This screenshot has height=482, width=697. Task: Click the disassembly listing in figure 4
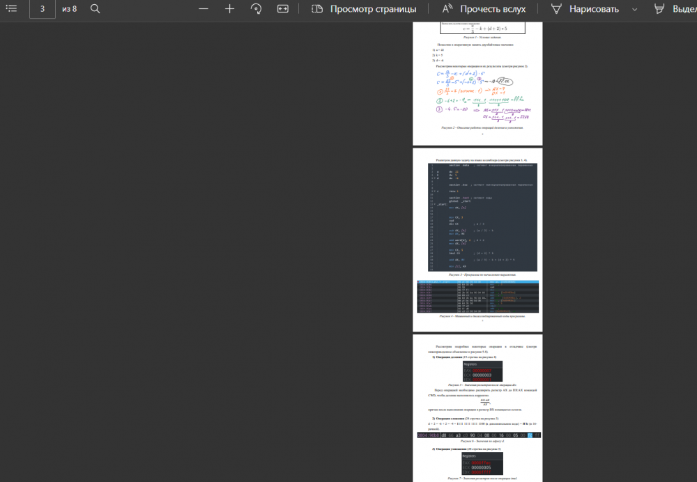pyautogui.click(x=477, y=296)
